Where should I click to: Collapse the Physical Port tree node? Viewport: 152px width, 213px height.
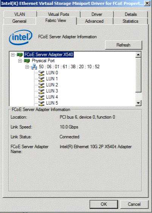point(20,61)
